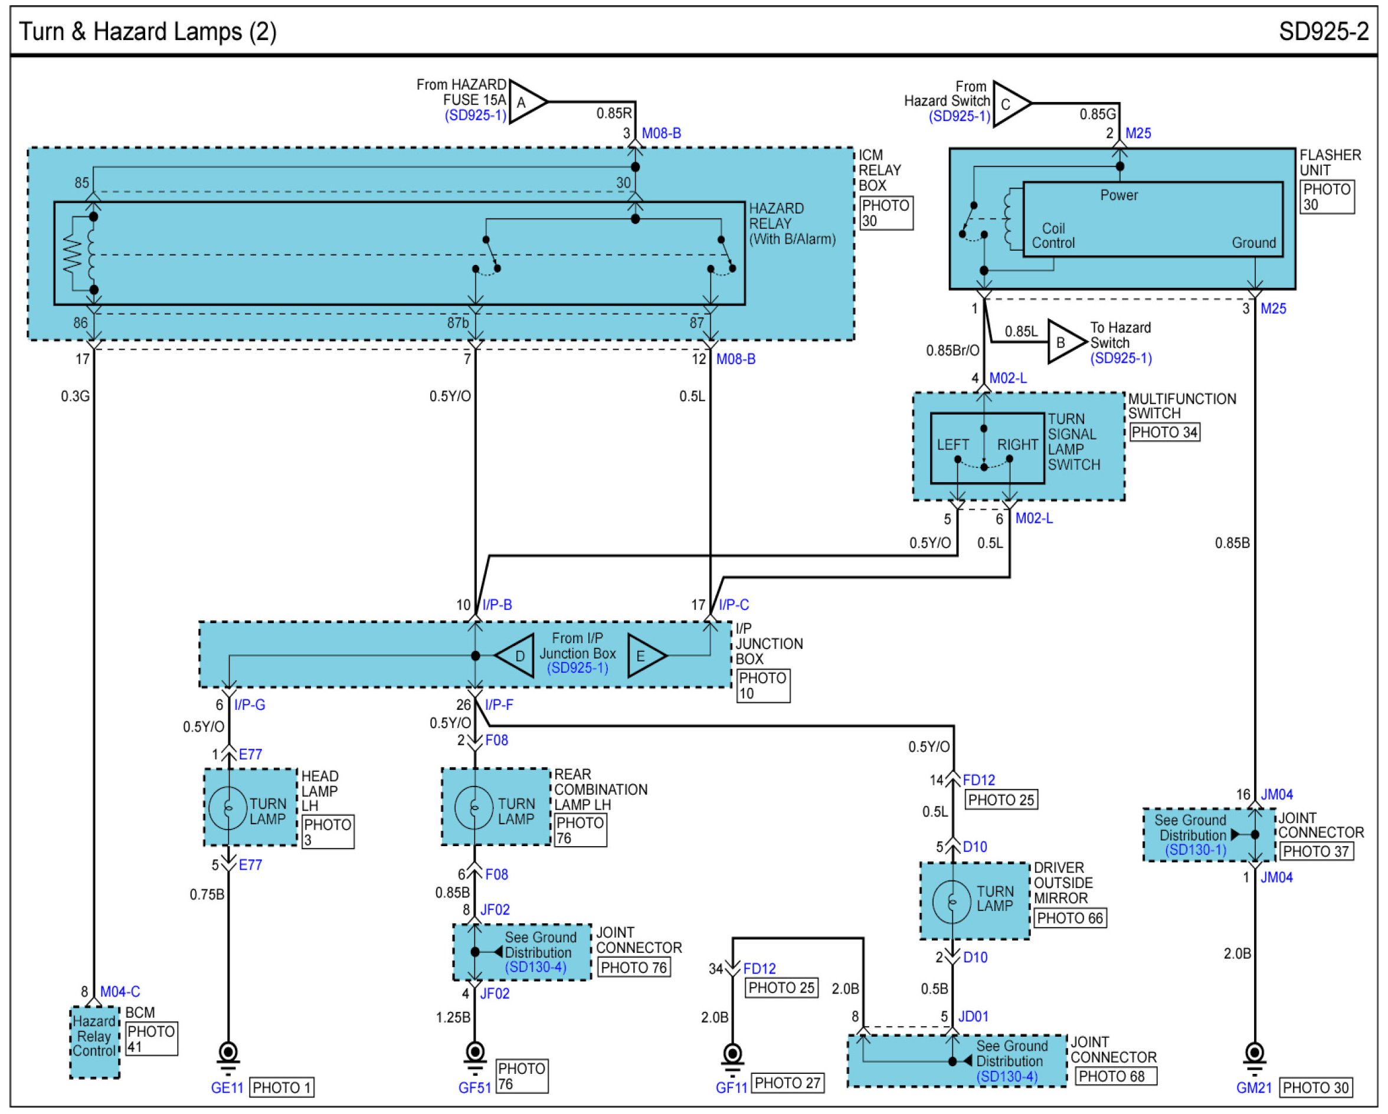The image size is (1388, 1114).
Task: Open the SD925-1 link inside the I/P Junction Box
Action: 578,667
